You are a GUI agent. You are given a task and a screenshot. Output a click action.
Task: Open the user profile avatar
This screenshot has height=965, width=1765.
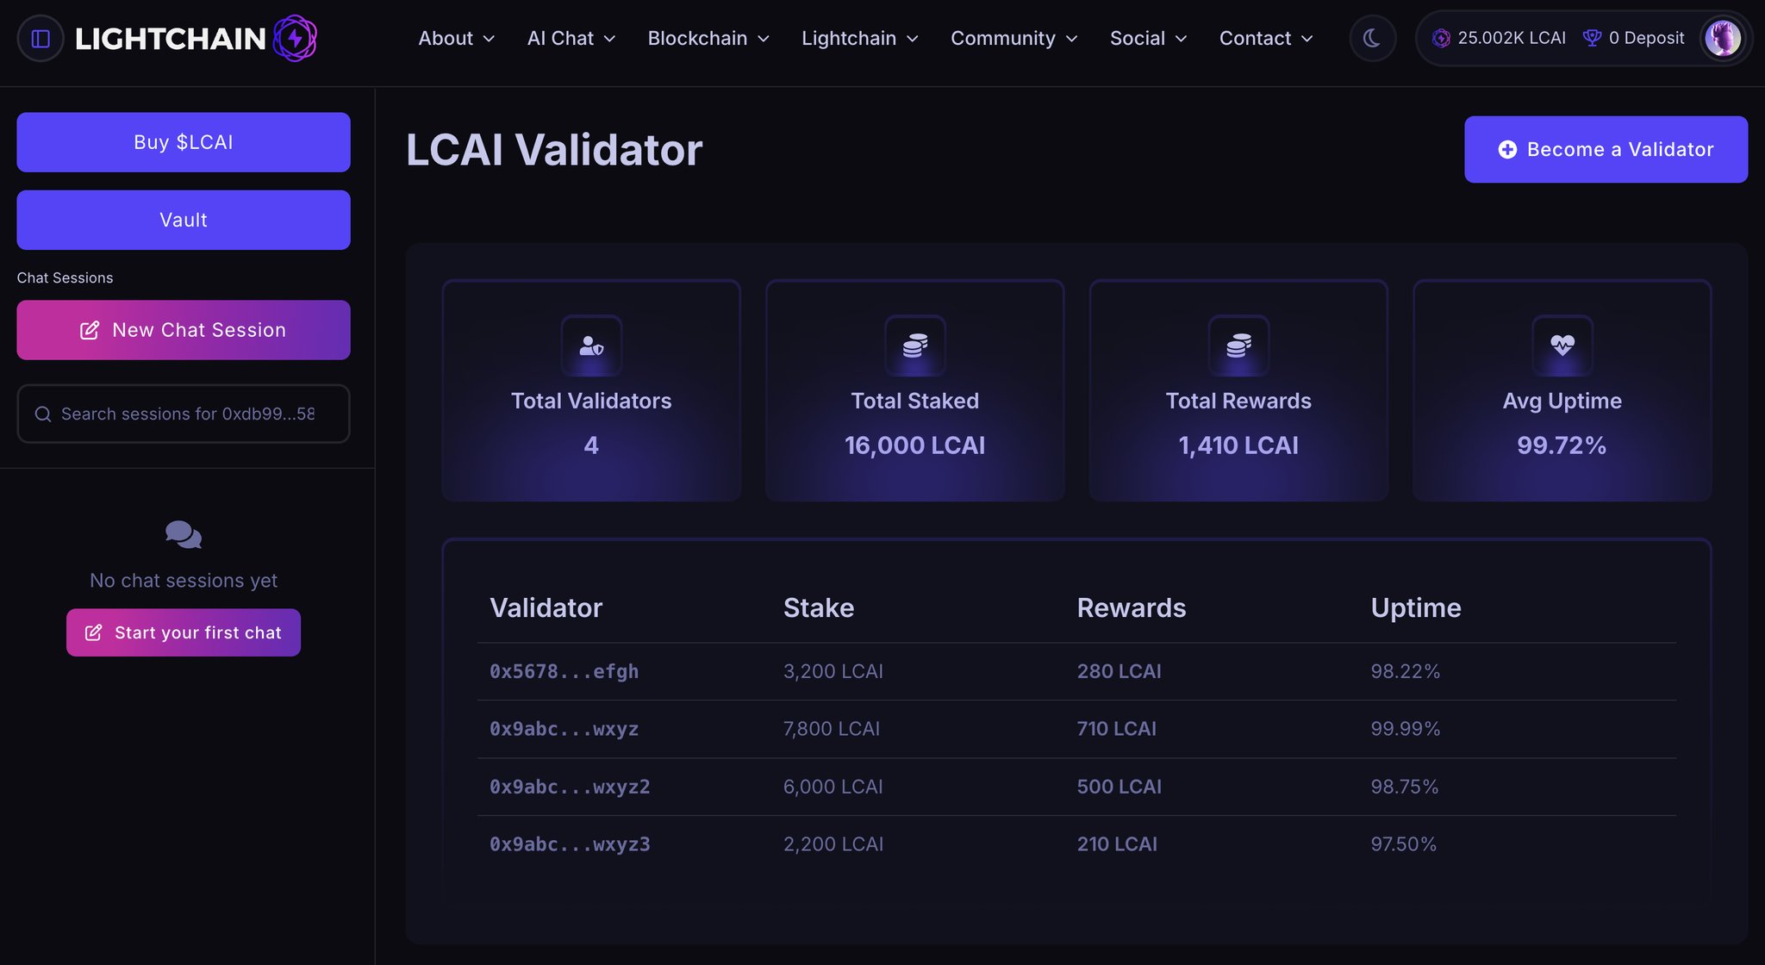[x=1723, y=39]
